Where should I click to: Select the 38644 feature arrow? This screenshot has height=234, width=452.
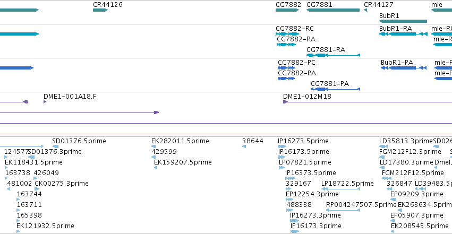tap(244, 146)
